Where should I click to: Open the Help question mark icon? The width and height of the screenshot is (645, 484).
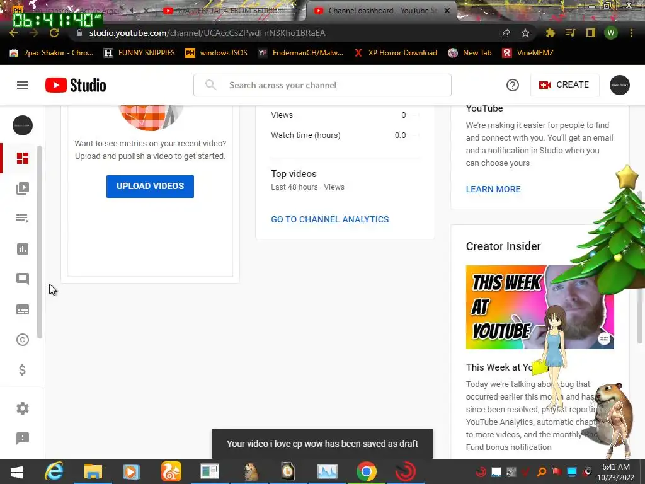click(513, 85)
